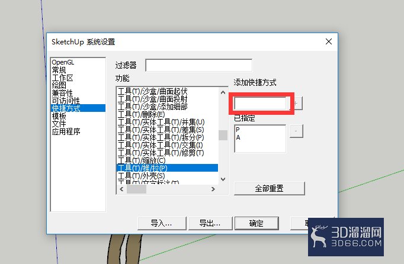Click function list scroll down arrow
Viewport: 404px width, 264px height.
(223, 179)
